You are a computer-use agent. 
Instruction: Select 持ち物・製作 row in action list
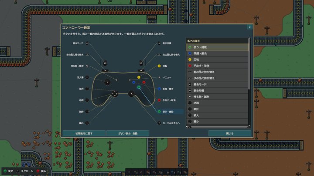(217, 97)
